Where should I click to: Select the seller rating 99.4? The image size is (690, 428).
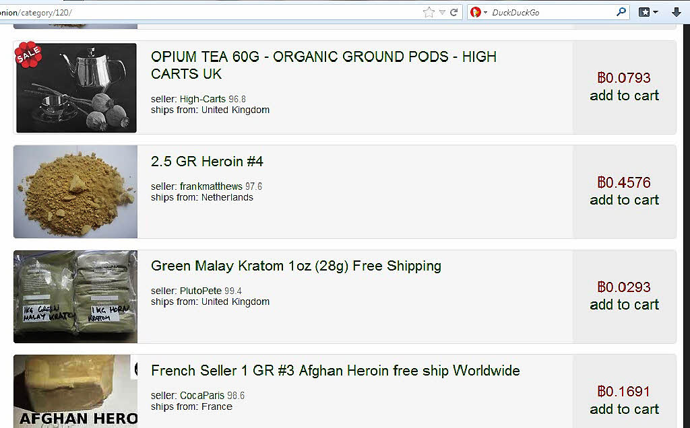tap(232, 291)
